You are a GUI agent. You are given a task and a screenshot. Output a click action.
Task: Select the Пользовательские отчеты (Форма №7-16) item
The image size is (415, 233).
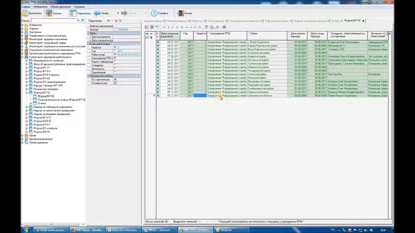pos(61,100)
